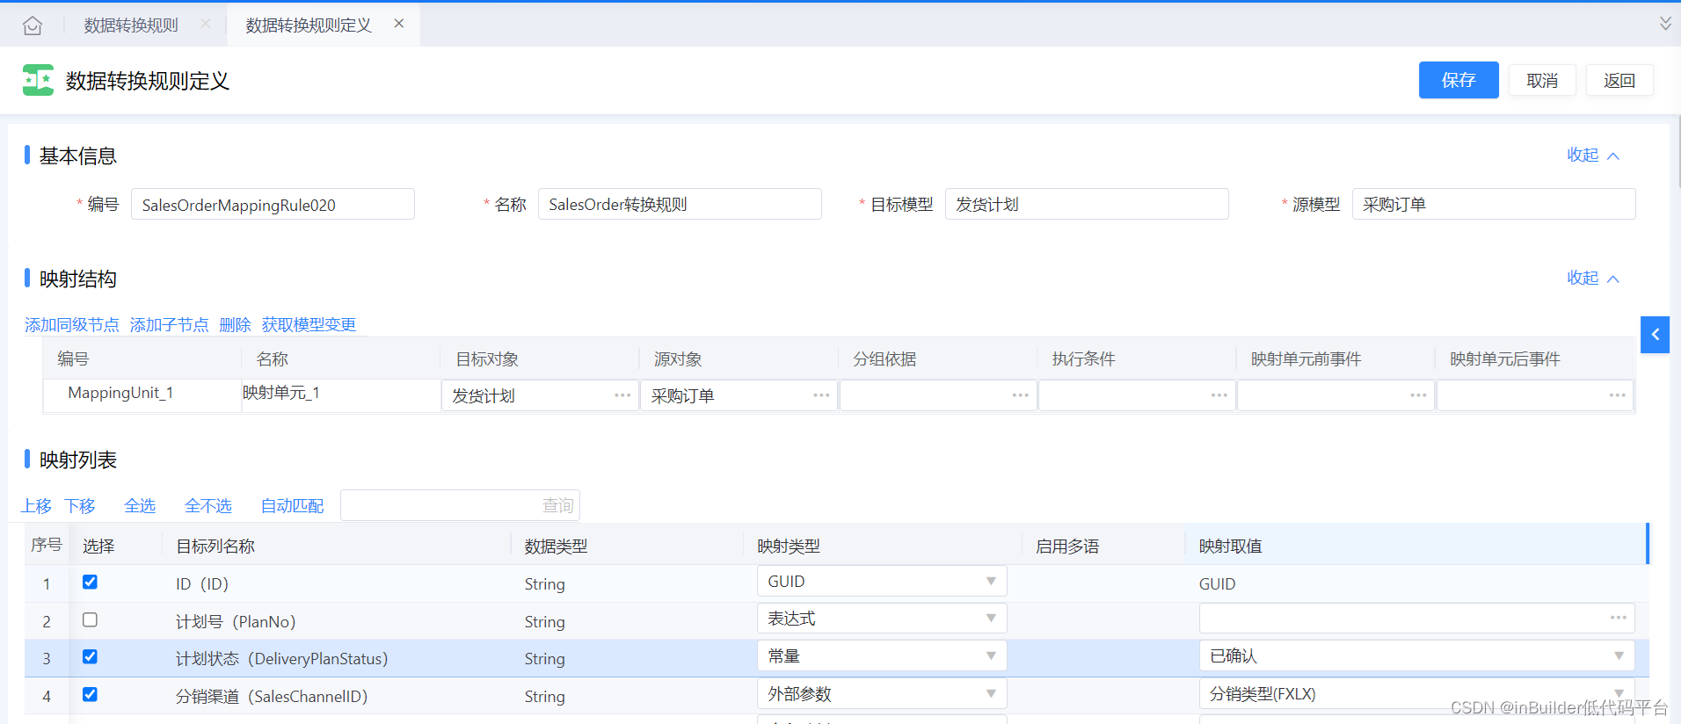Uncheck the 计划状态 (DeliveryPlanStatus) checkbox
This screenshot has width=1681, height=724.
[90, 656]
